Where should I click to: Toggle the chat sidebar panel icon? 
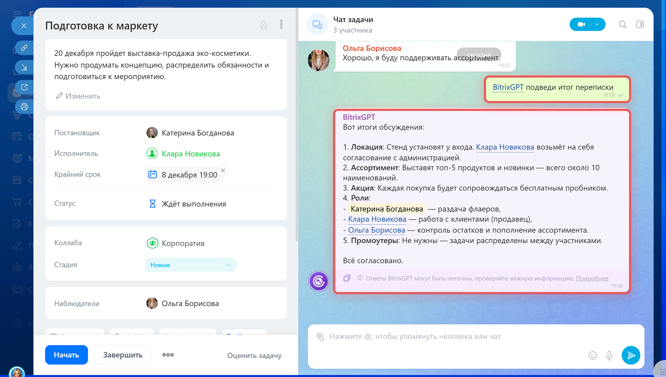640,24
